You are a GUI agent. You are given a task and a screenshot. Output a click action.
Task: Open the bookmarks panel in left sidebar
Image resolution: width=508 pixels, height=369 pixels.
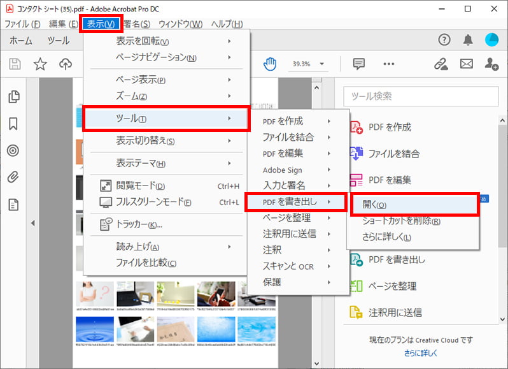13,124
